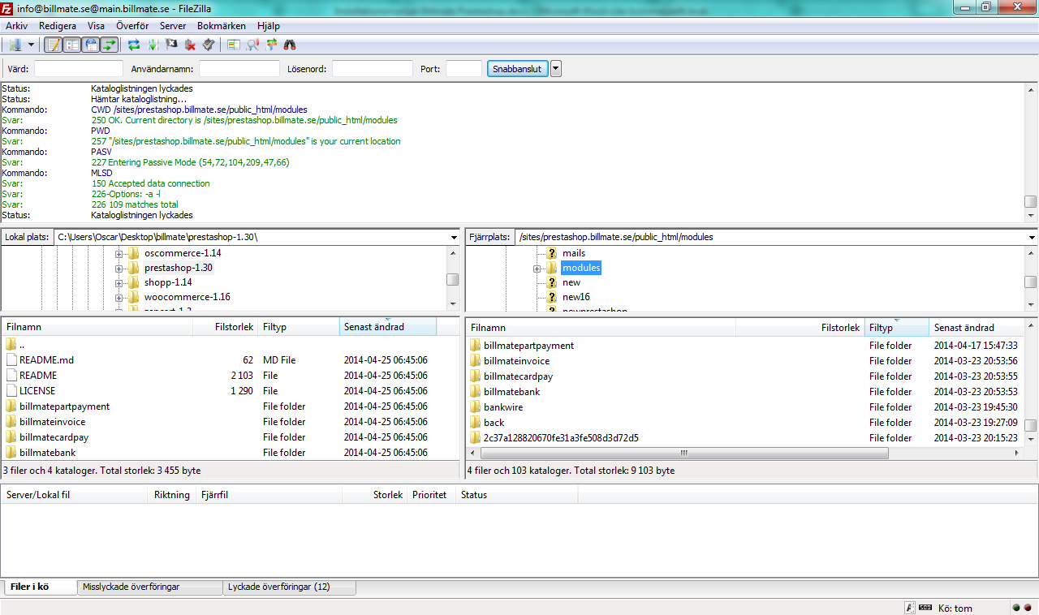This screenshot has height=615, width=1039.
Task: Click the magnifier filename filters icon
Action: click(252, 45)
